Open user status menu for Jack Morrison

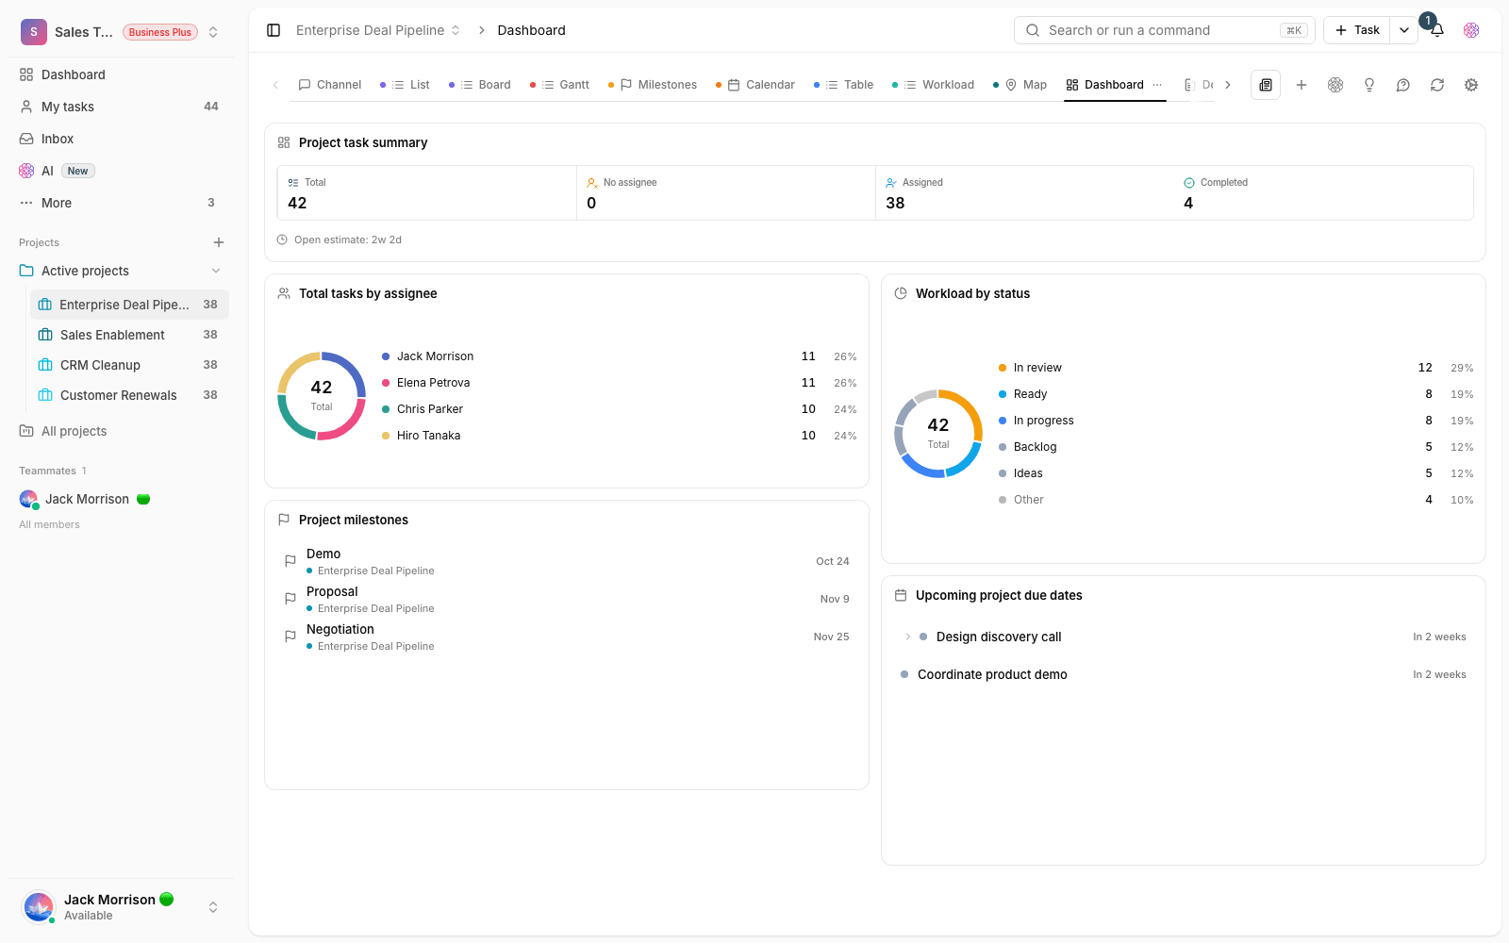pyautogui.click(x=121, y=907)
